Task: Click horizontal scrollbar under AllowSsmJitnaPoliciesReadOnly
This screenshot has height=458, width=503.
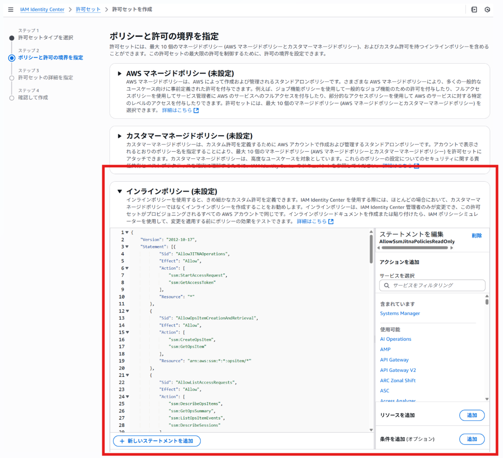Action: pos(414,248)
